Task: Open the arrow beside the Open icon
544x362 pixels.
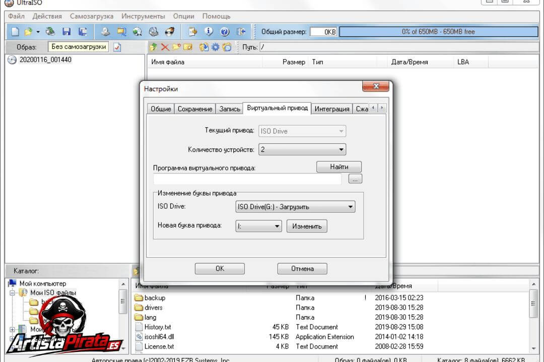Action: coord(38,32)
